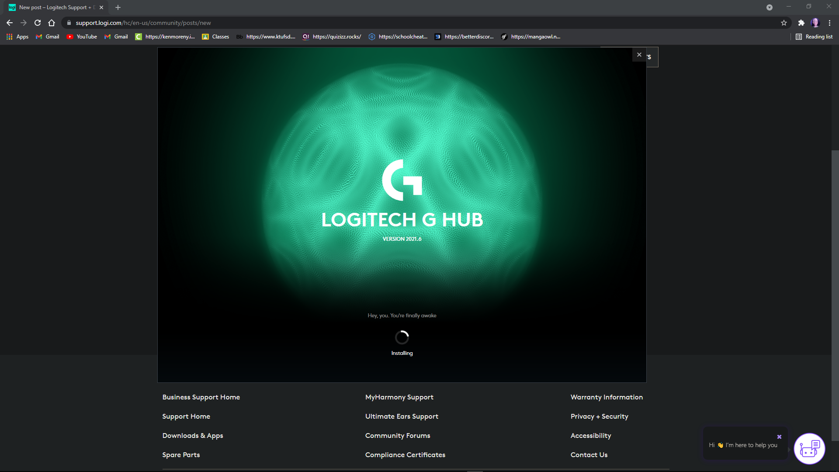Open the Business Support Home link
The height and width of the screenshot is (472, 839).
click(201, 396)
